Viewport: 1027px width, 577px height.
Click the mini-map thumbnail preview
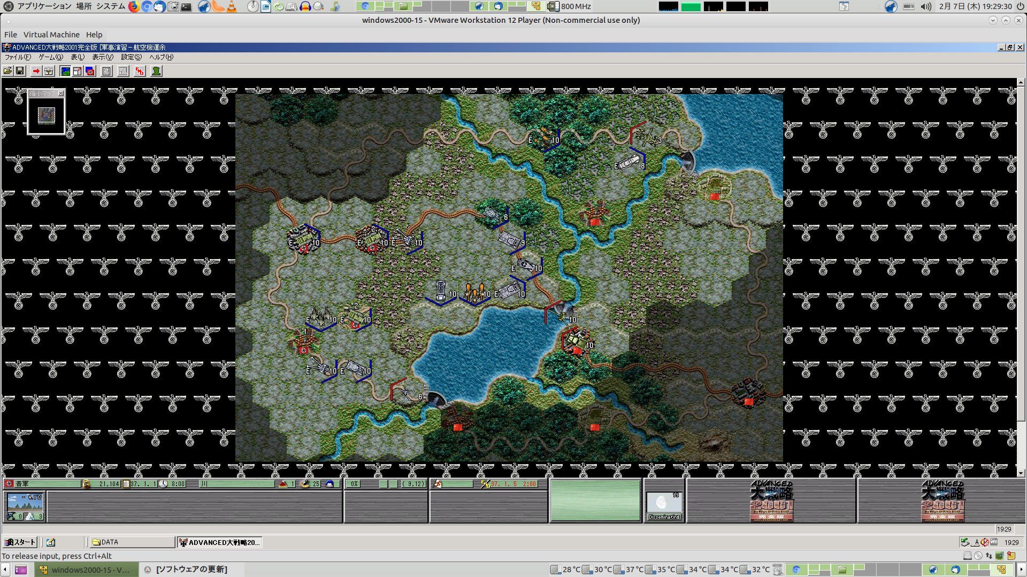[47, 115]
